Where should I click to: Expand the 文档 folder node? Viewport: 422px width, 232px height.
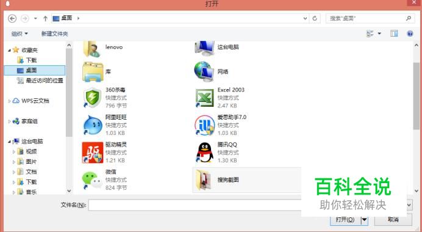pos(14,172)
